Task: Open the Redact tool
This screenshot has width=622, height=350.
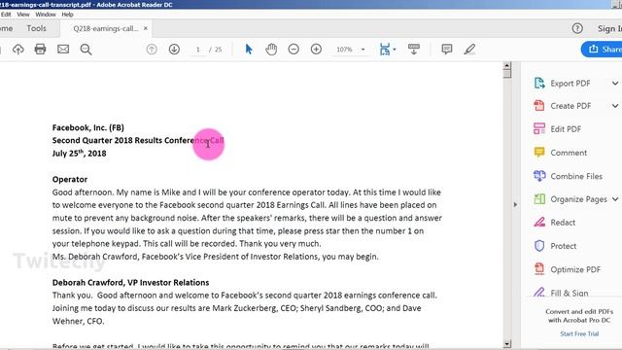Action: [x=563, y=223]
